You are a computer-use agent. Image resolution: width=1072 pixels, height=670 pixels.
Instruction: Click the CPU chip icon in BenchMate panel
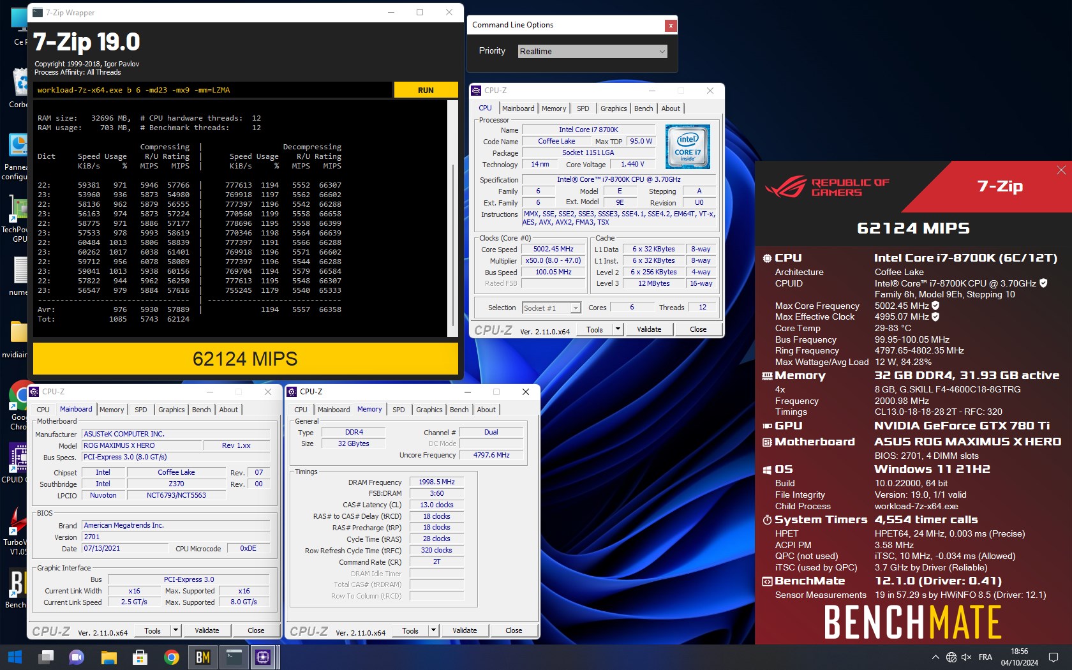tap(767, 258)
